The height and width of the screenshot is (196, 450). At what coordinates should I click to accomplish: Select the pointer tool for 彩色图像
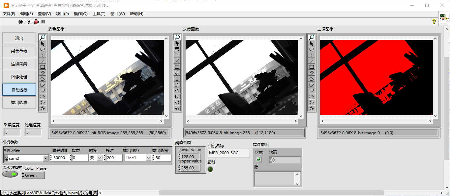(x=43, y=43)
